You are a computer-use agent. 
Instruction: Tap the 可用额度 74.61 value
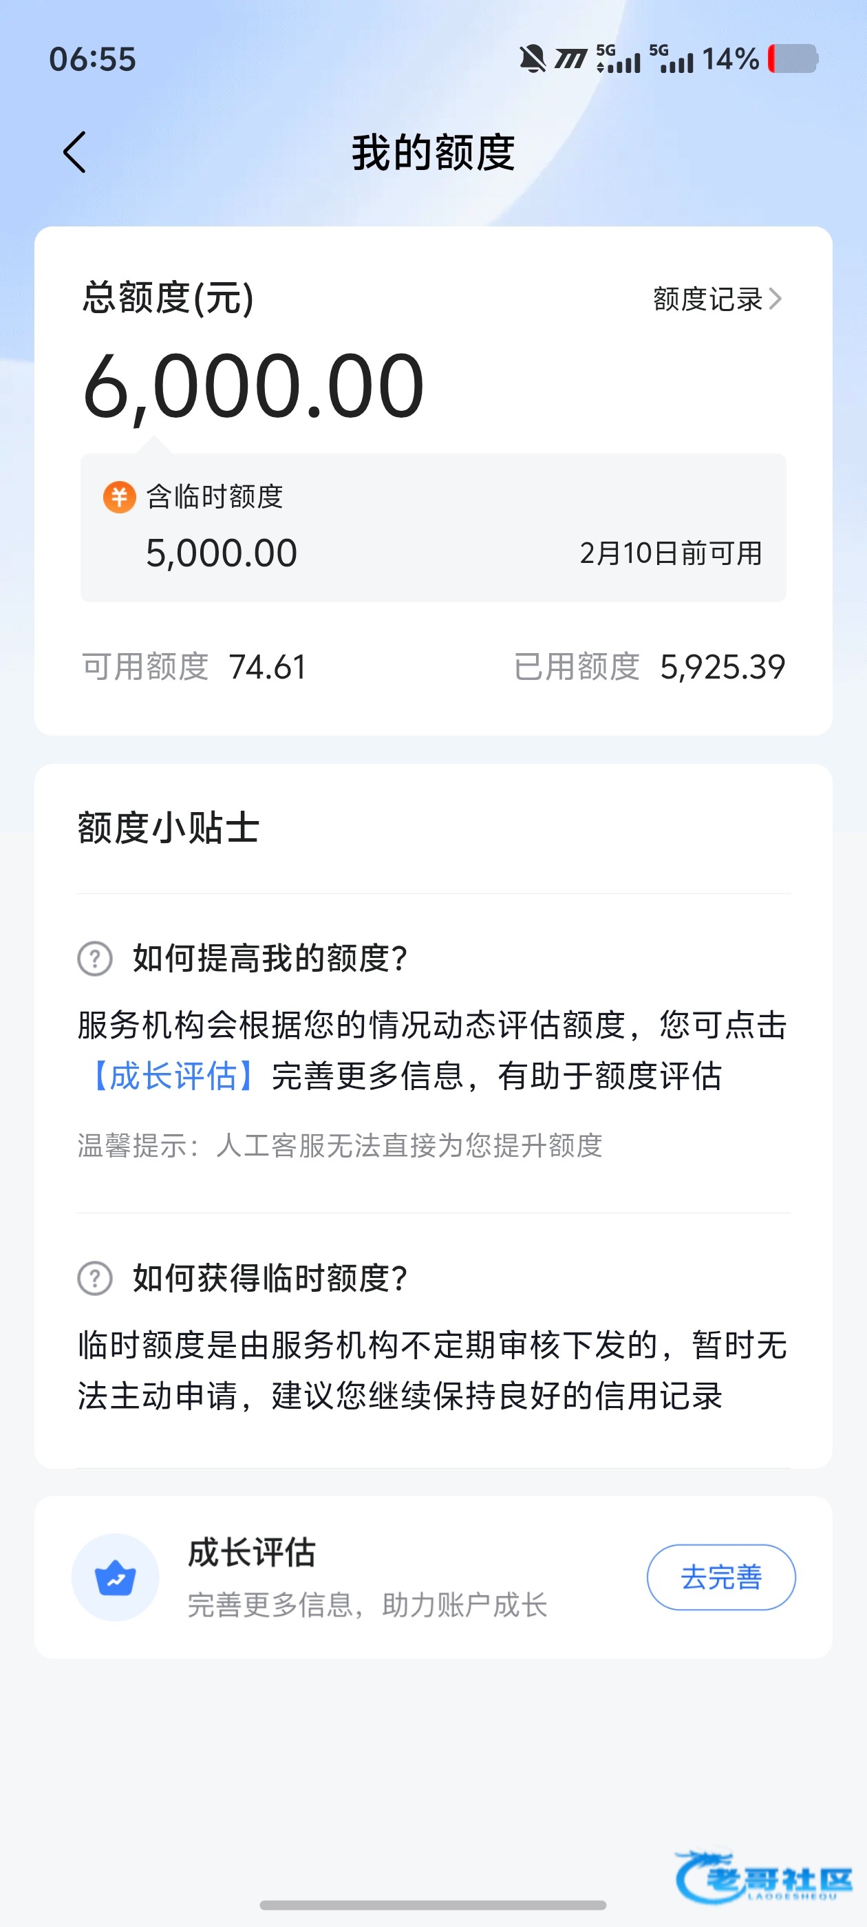click(x=267, y=666)
